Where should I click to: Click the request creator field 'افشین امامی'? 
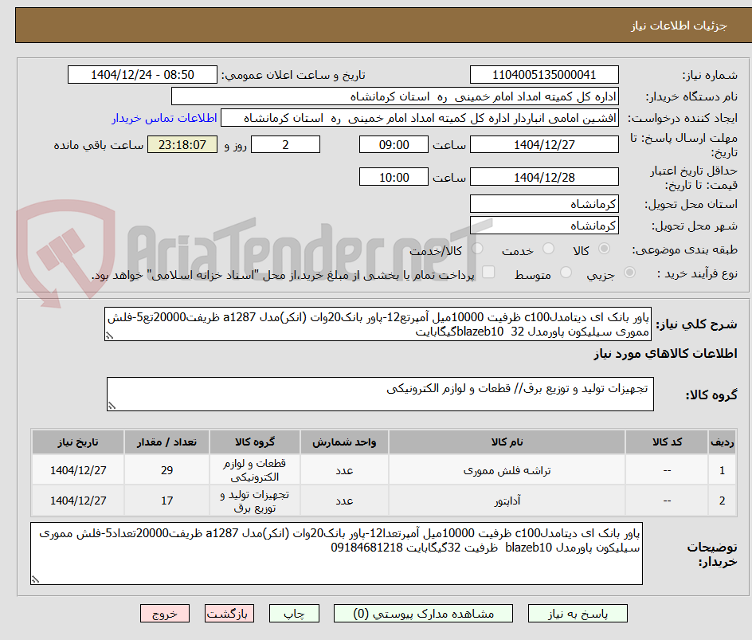[x=420, y=118]
